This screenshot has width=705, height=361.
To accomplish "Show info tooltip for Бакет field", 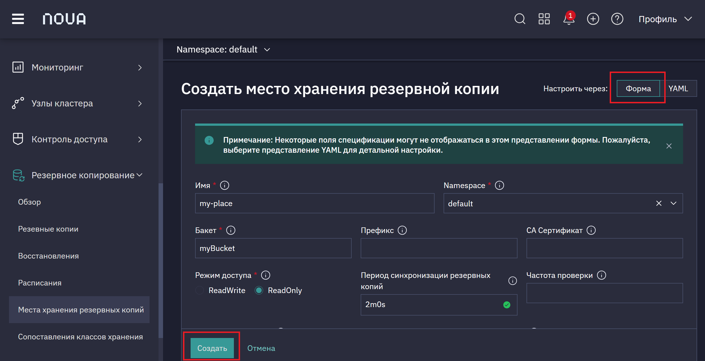I will click(x=231, y=230).
